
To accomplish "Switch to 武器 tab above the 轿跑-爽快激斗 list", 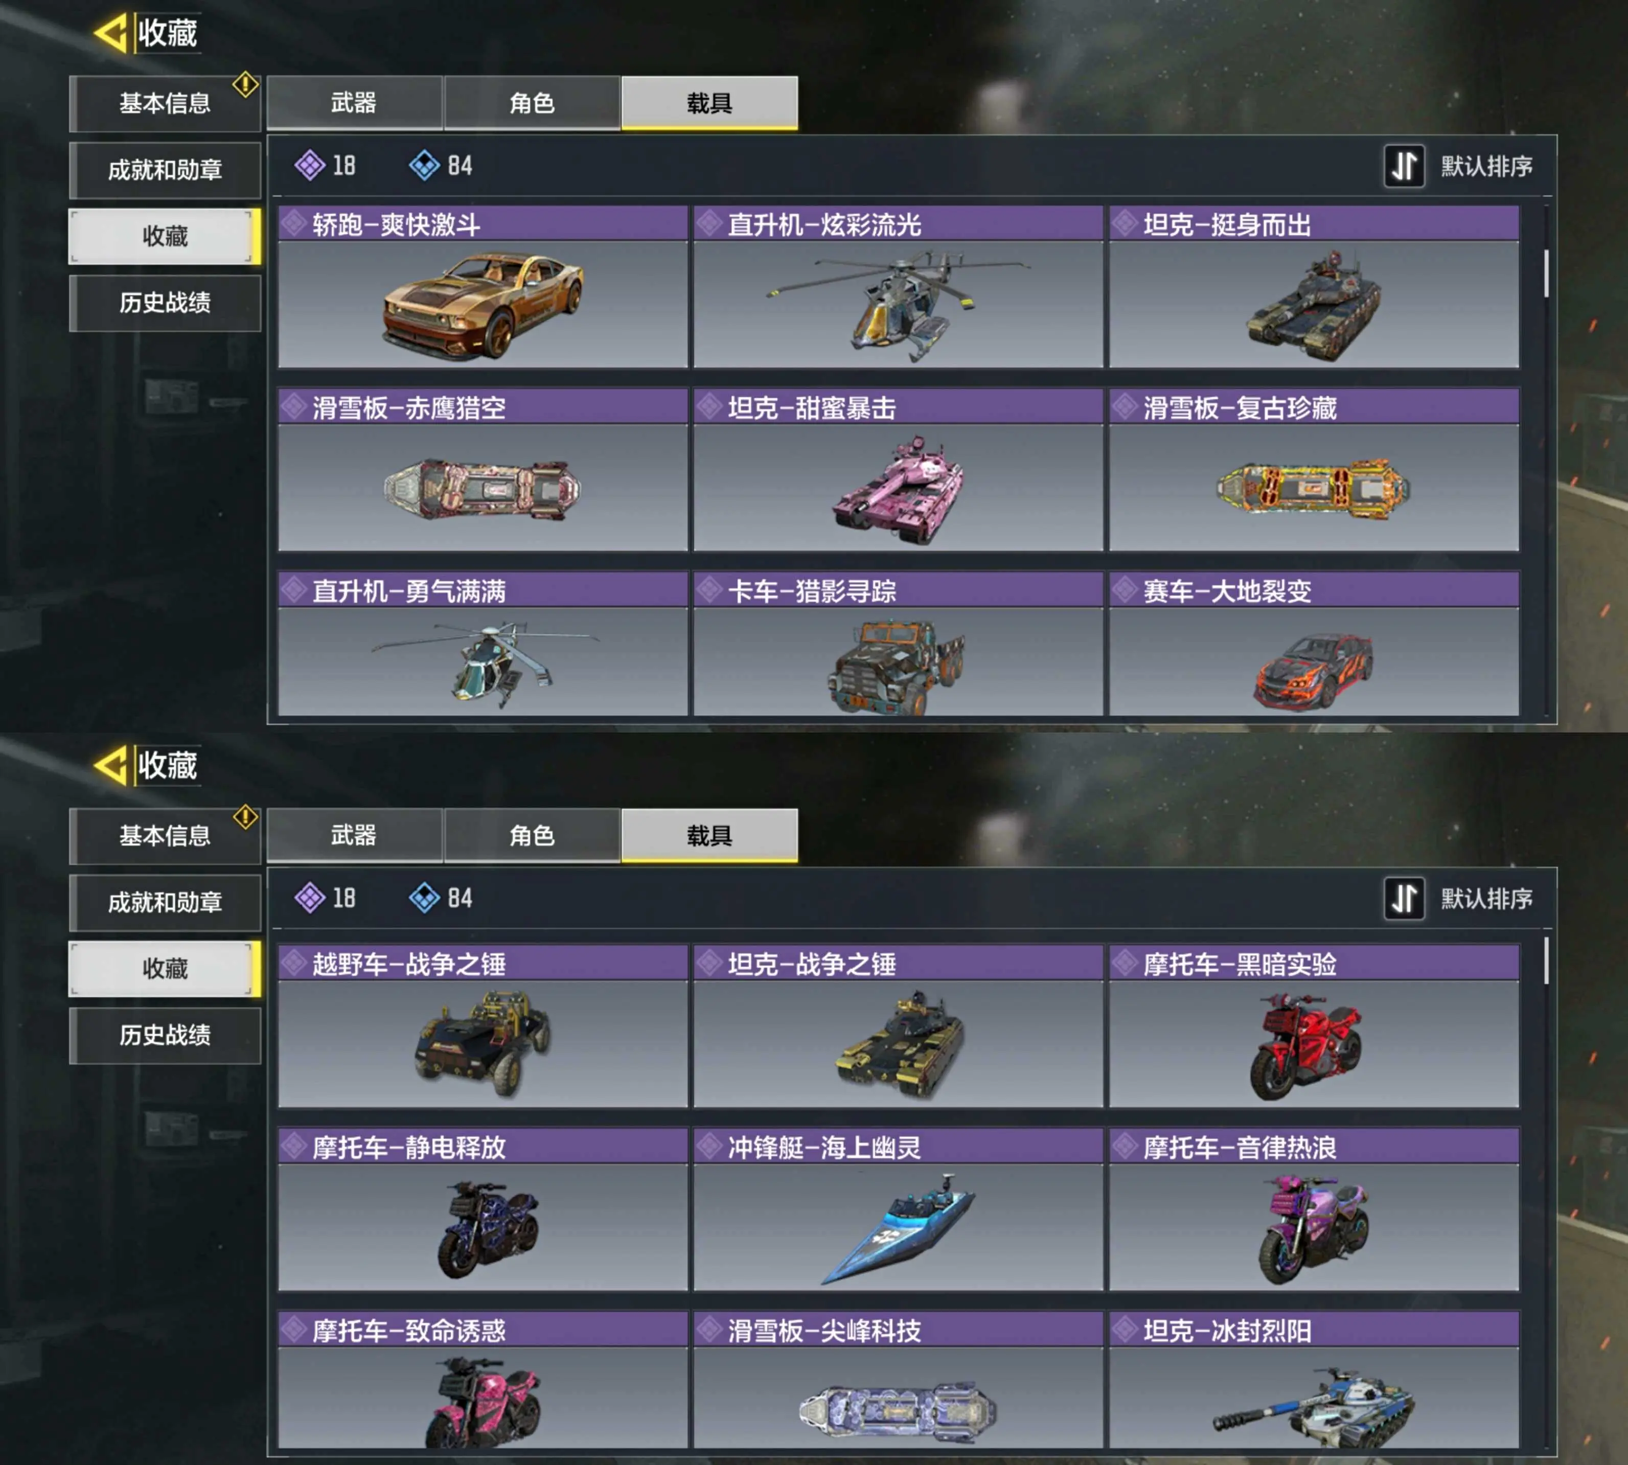I will 354,103.
